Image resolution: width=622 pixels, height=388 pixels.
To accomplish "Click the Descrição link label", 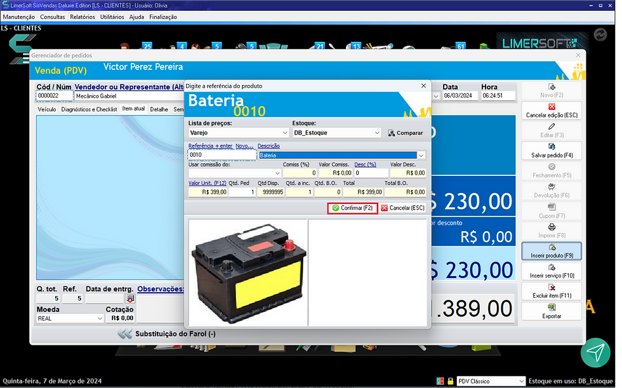I will point(268,146).
